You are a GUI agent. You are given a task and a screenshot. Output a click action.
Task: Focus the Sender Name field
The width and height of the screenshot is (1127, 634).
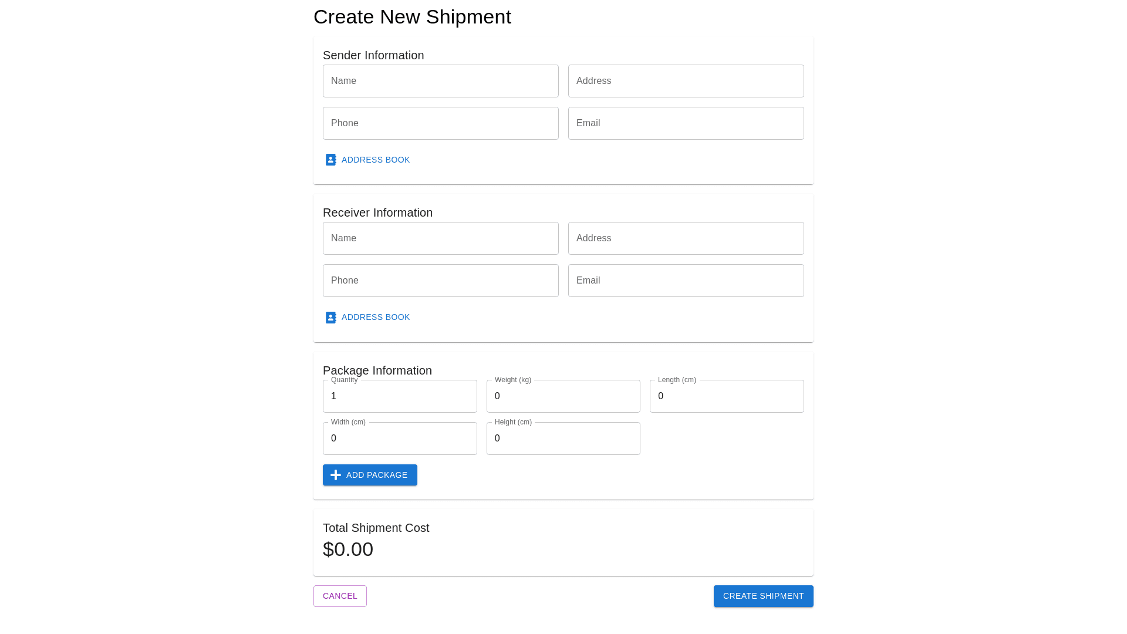(440, 81)
